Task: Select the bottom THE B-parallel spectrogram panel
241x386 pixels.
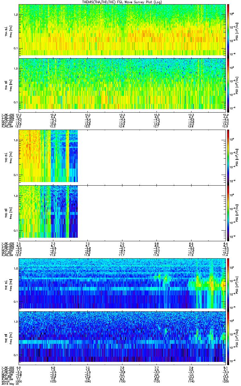Action: point(122,336)
